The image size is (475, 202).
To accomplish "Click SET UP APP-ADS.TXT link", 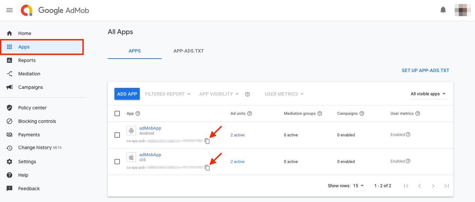I will [x=425, y=70].
